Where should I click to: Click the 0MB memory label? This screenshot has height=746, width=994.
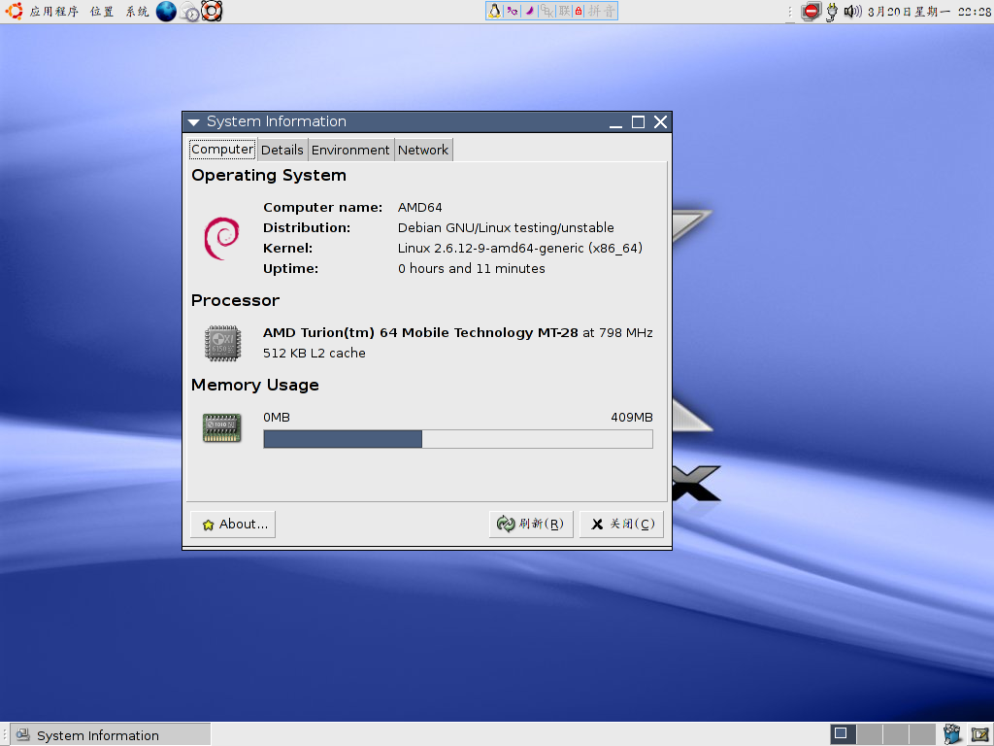tap(277, 418)
